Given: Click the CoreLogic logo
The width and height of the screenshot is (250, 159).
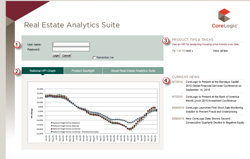Looking at the screenshot, I should (x=225, y=18).
